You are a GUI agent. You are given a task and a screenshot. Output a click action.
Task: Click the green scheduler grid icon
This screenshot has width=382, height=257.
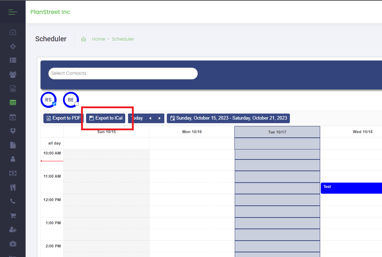coord(13,102)
